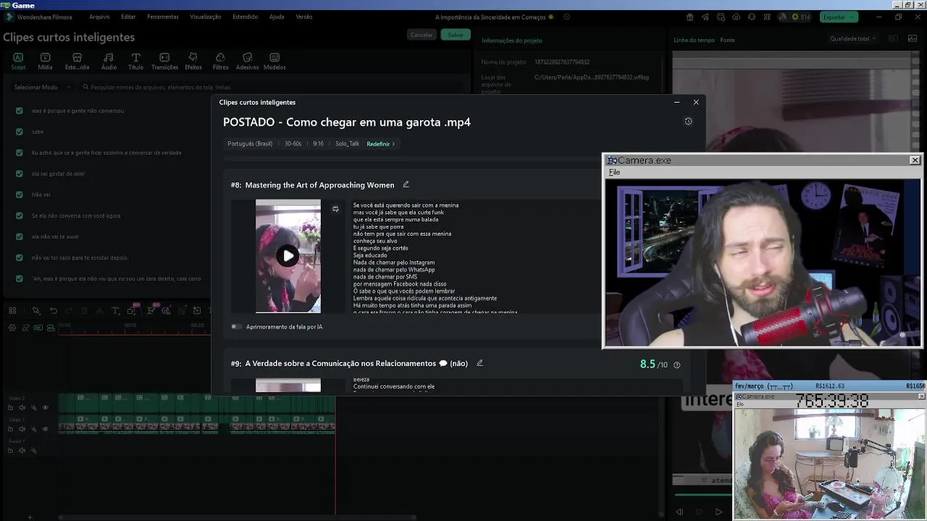Open the Filtros panel
This screenshot has width=927, height=521.
point(220,62)
